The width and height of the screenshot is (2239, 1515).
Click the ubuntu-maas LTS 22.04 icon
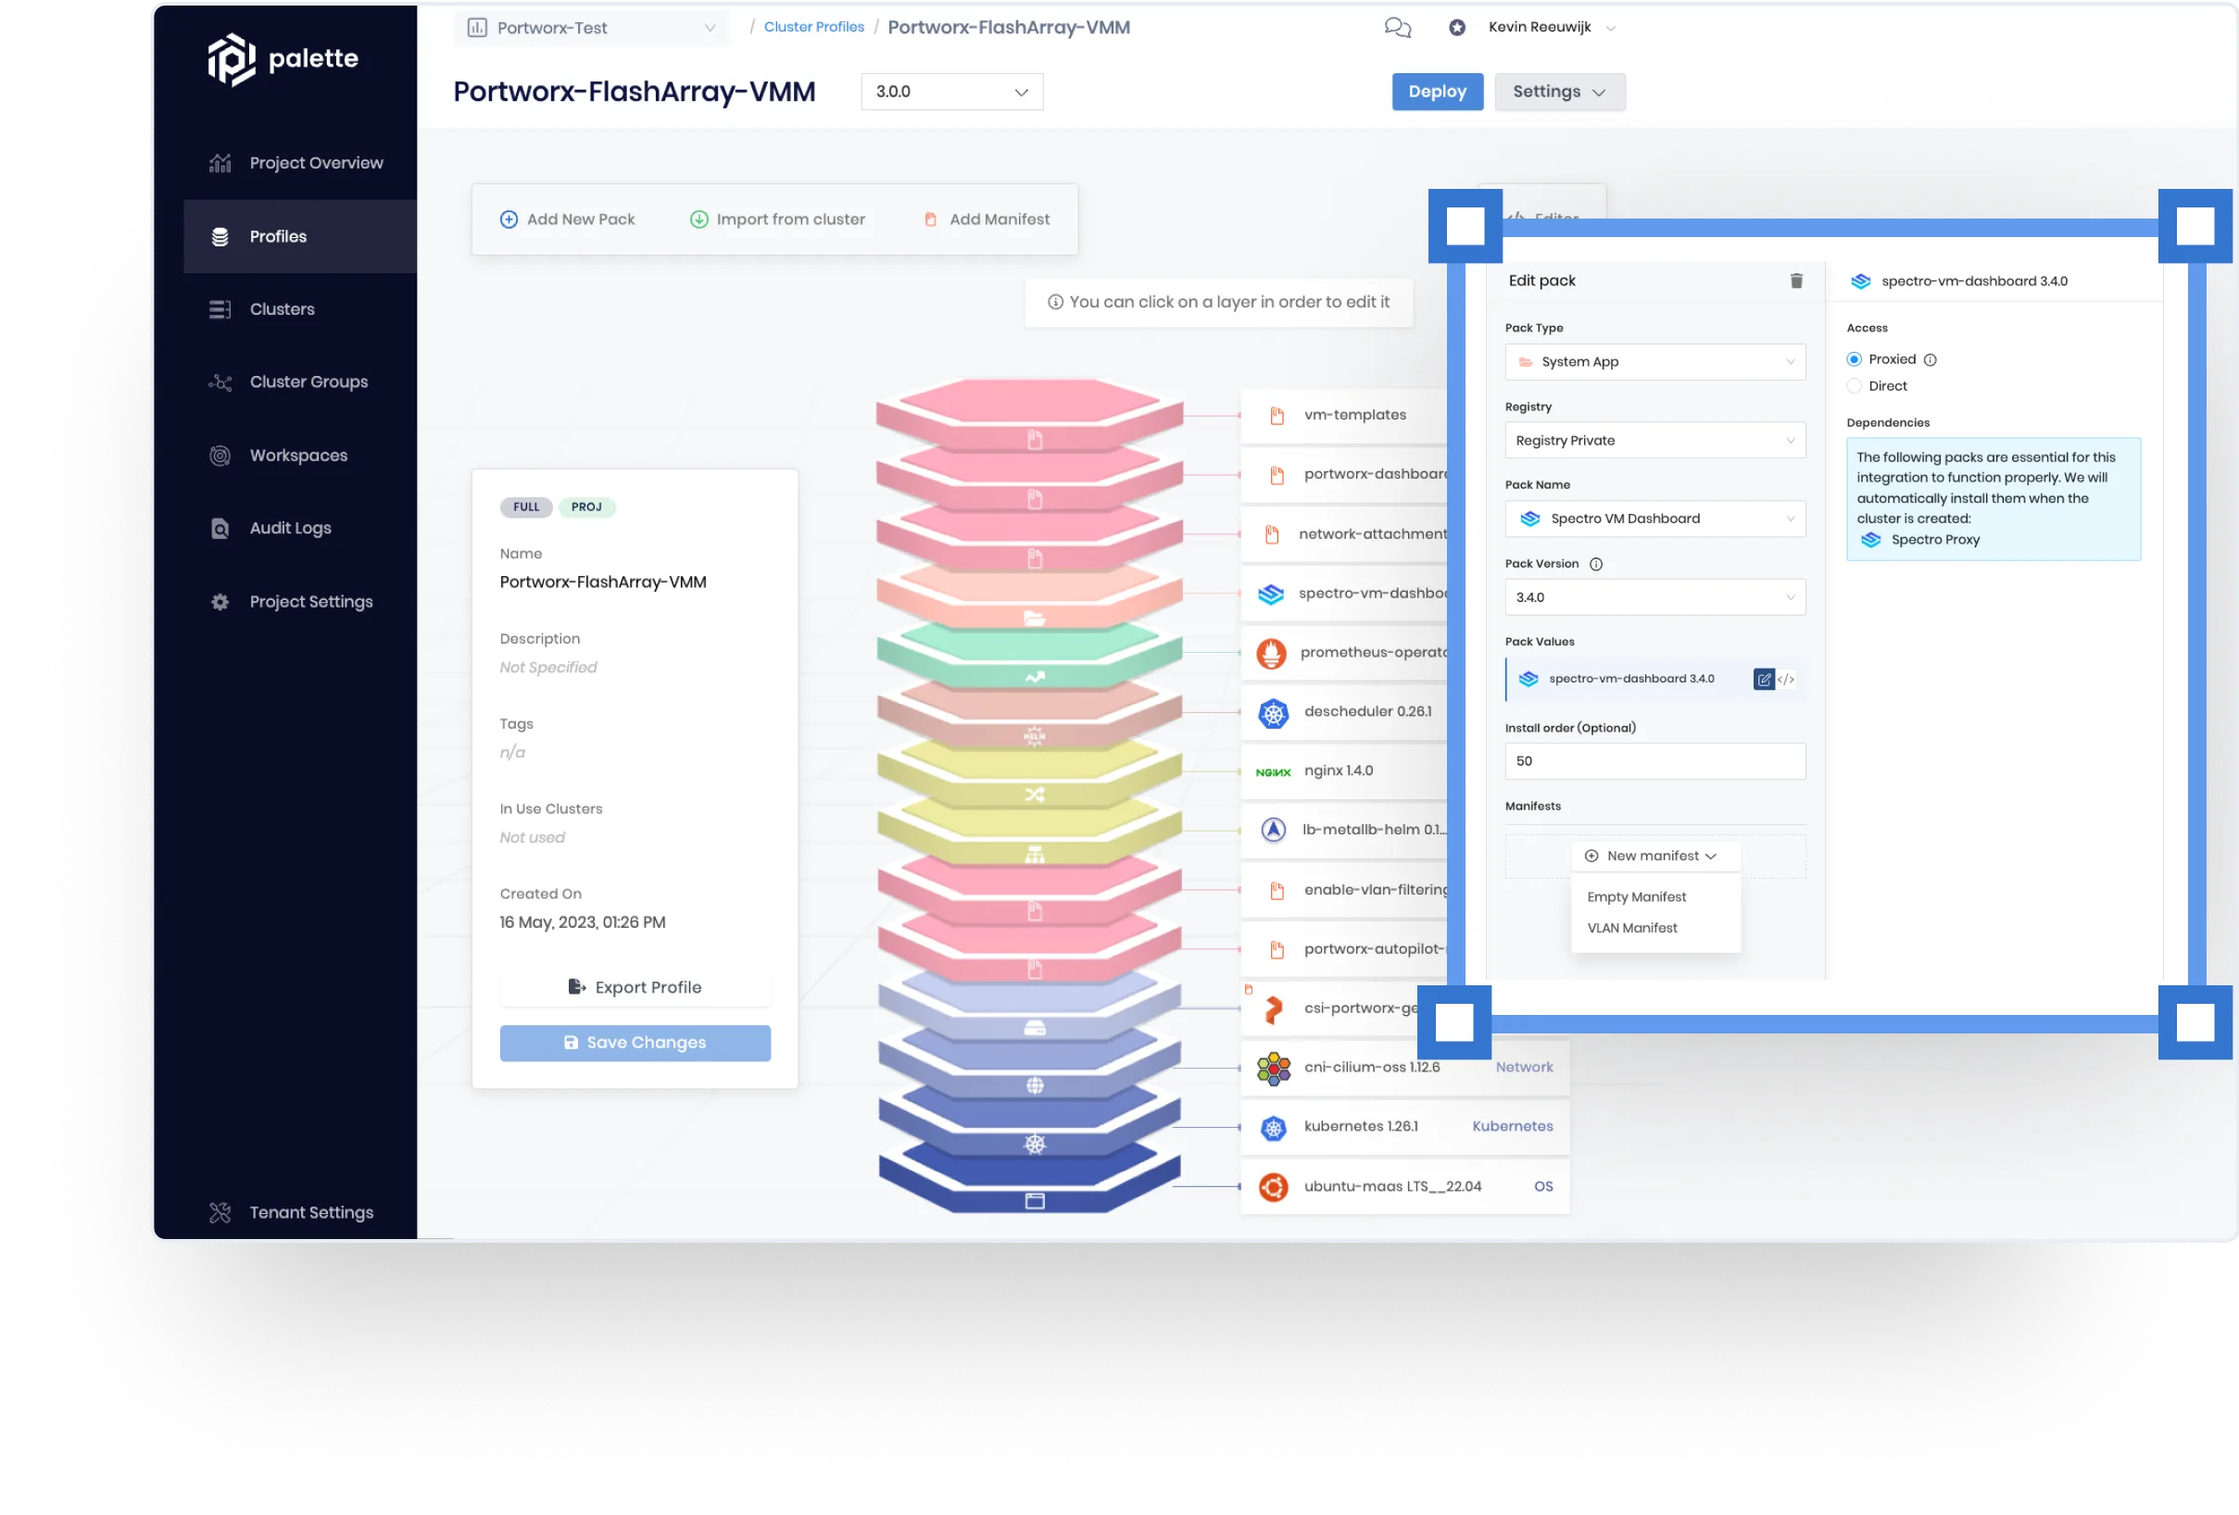pos(1274,1186)
